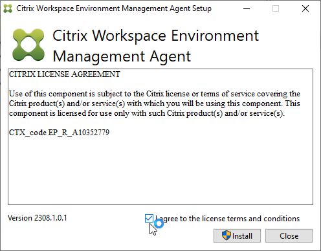Viewport: 321px width, 251px height.
Task: Click the greyed-out maximize button
Action: tap(276, 8)
